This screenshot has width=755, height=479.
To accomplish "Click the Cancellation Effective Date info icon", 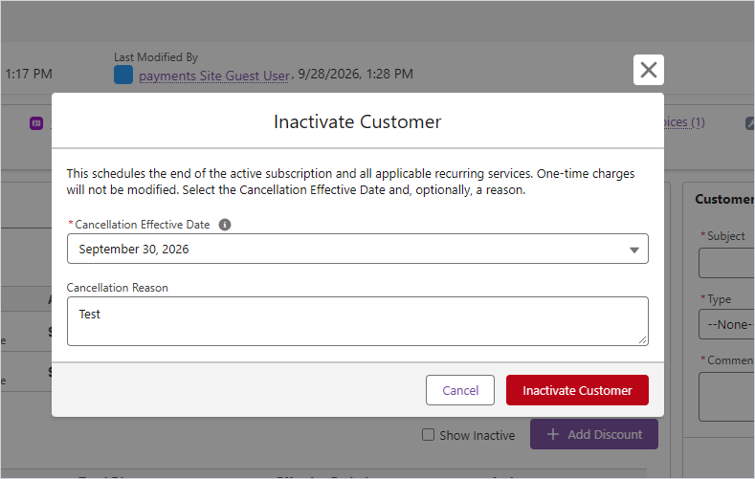I will pos(224,225).
